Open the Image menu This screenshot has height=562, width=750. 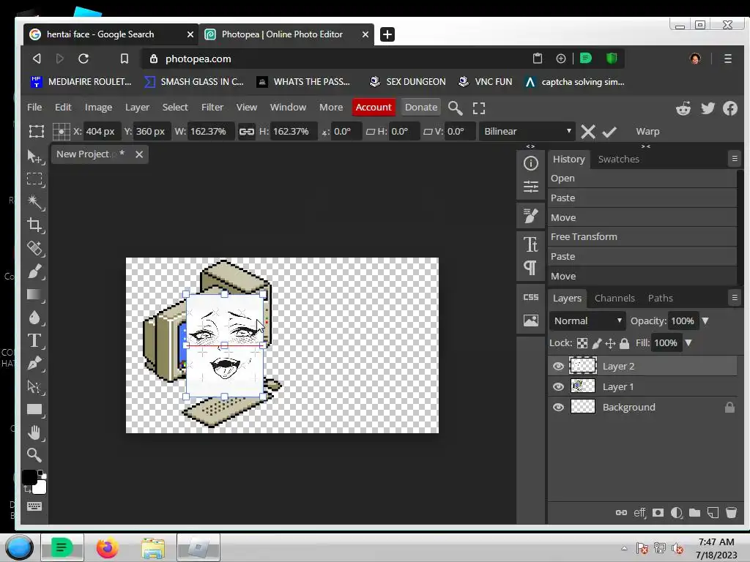click(x=99, y=107)
